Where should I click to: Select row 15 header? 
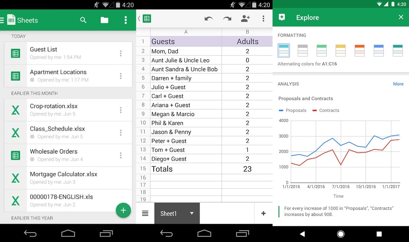[x=143, y=168]
